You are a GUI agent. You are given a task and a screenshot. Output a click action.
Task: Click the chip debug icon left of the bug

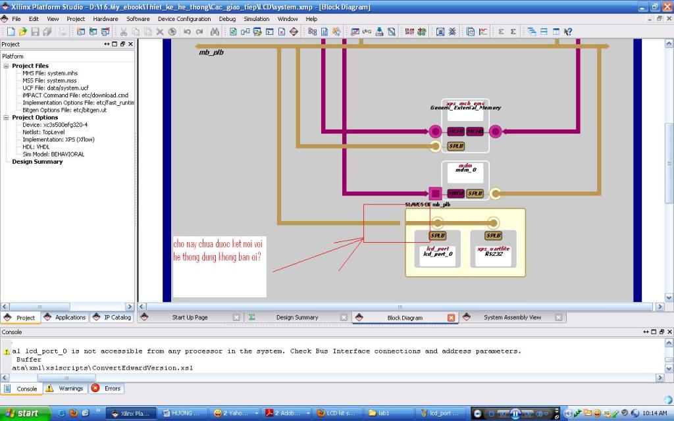pyautogui.click(x=440, y=32)
